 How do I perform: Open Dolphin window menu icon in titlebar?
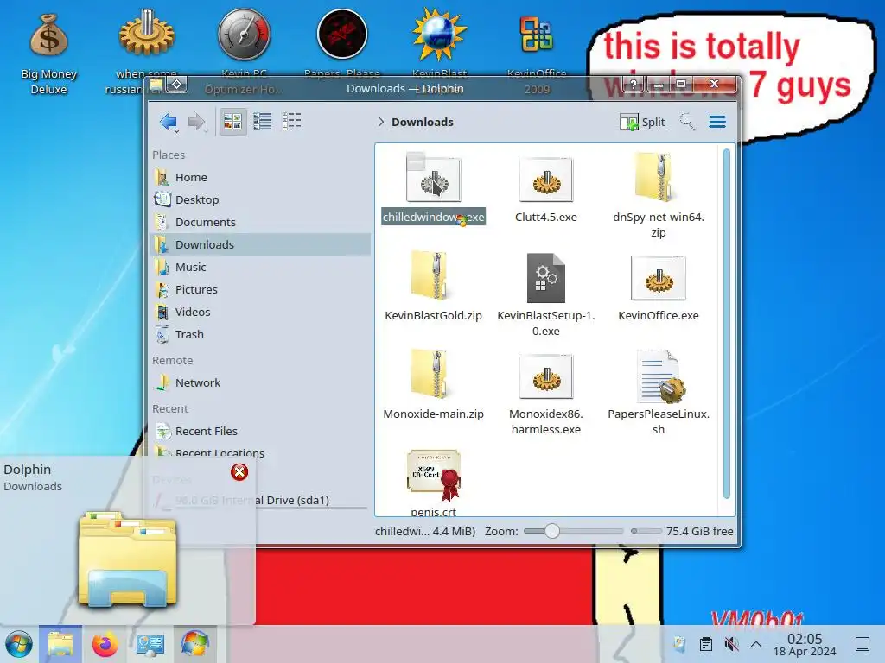click(x=156, y=85)
